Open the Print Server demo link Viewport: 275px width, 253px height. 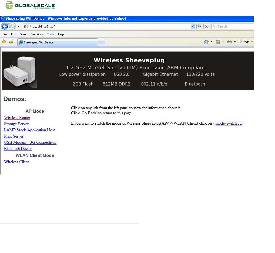pyautogui.click(x=14, y=136)
